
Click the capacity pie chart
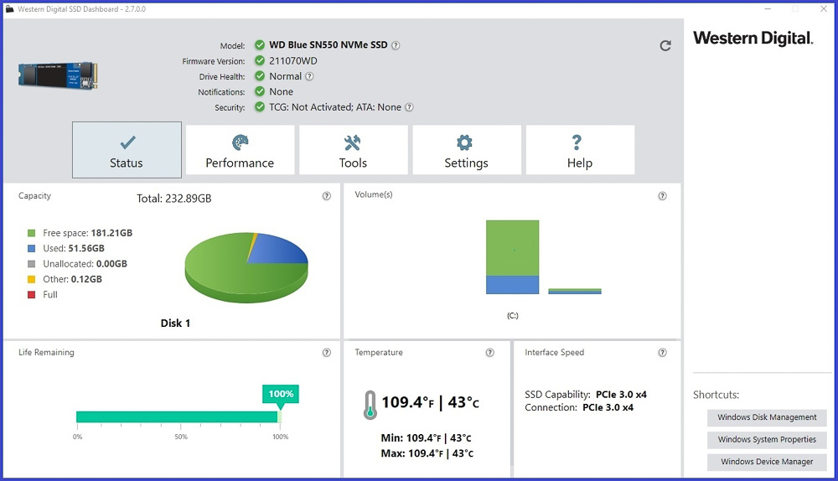pos(246,267)
